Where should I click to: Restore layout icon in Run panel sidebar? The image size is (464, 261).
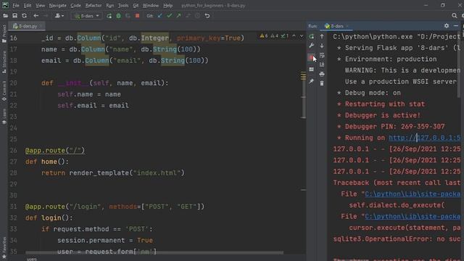[x=311, y=70]
